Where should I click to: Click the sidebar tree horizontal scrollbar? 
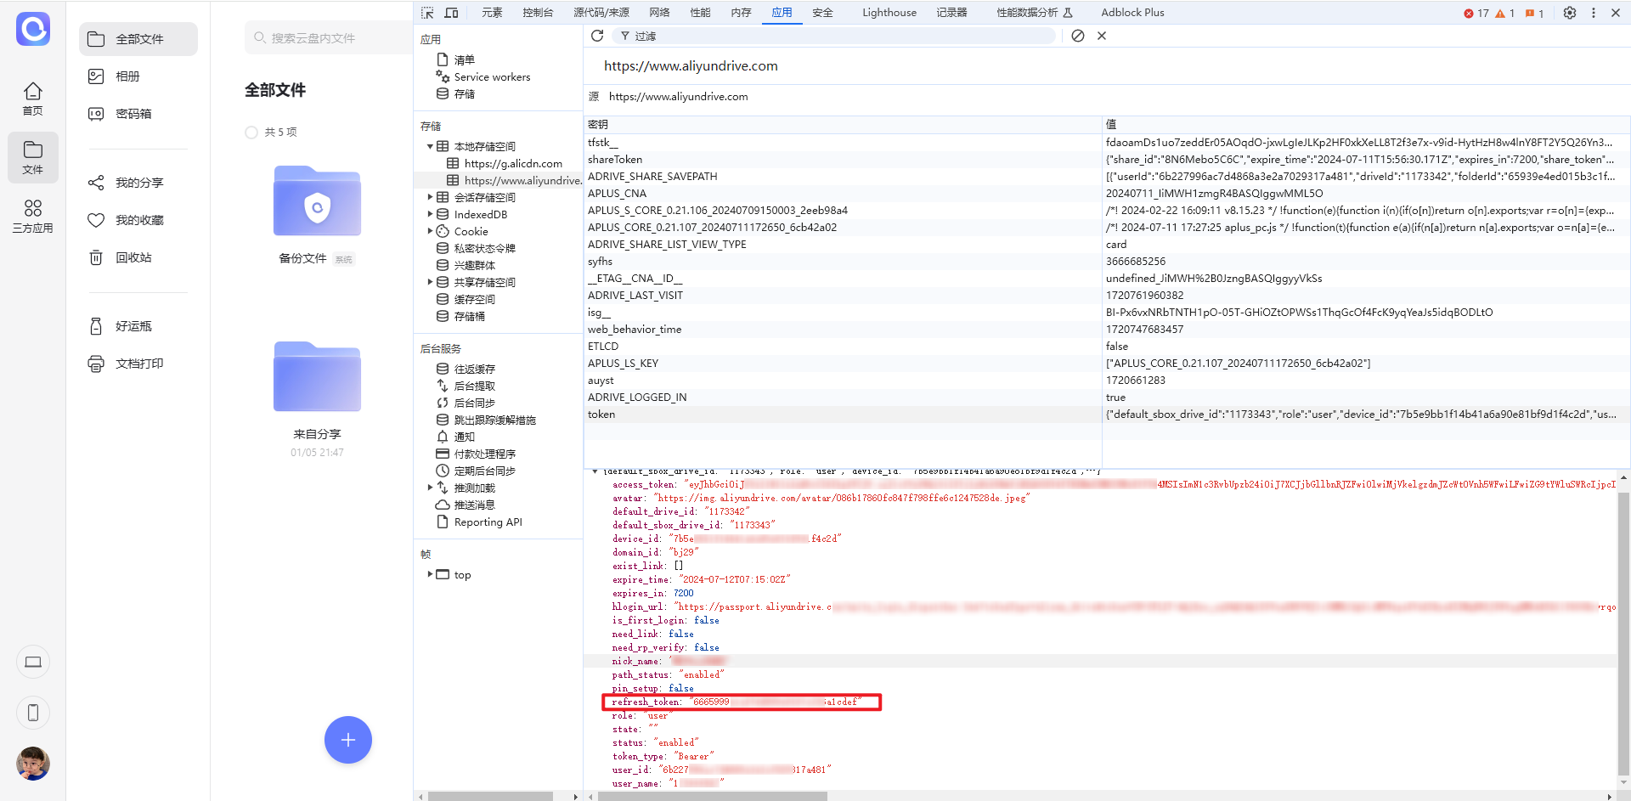tap(490, 796)
